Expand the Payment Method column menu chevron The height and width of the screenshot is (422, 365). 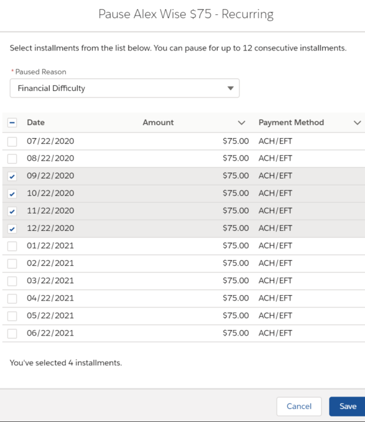tap(357, 123)
